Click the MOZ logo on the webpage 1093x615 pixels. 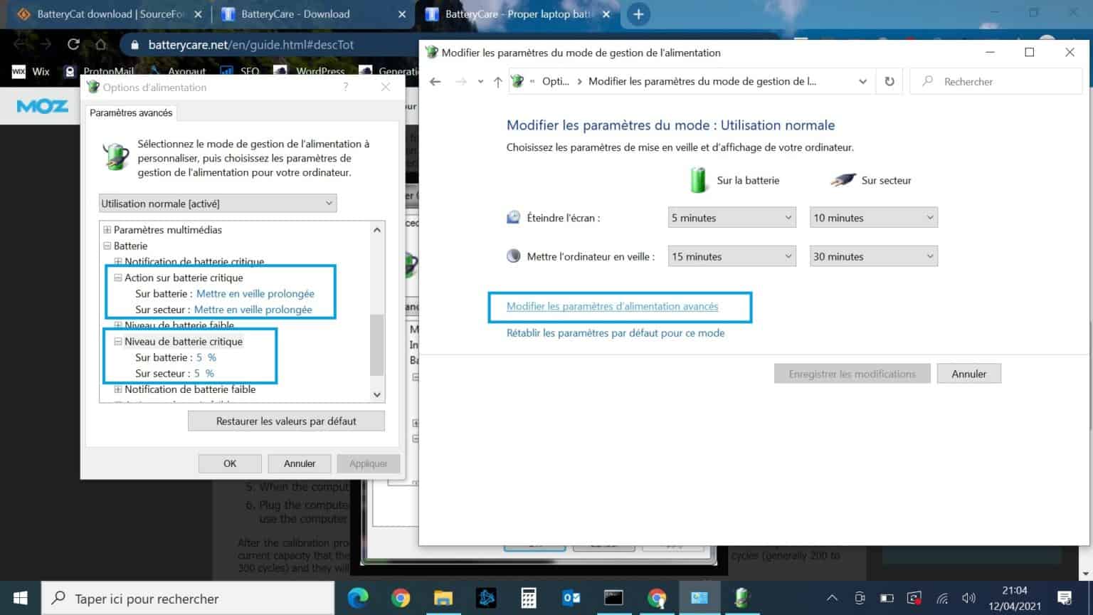pos(43,106)
